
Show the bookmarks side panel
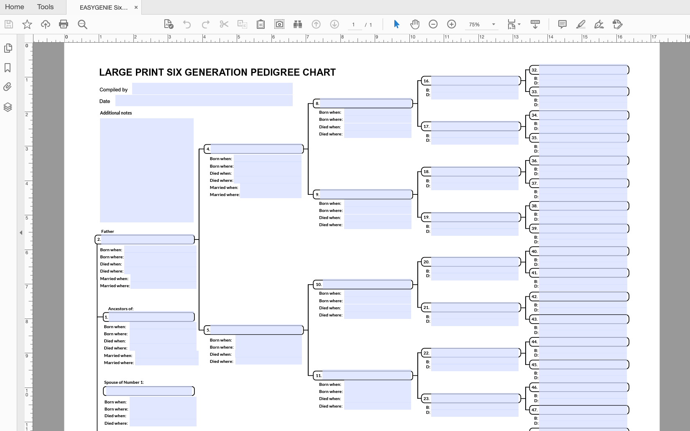pyautogui.click(x=8, y=68)
